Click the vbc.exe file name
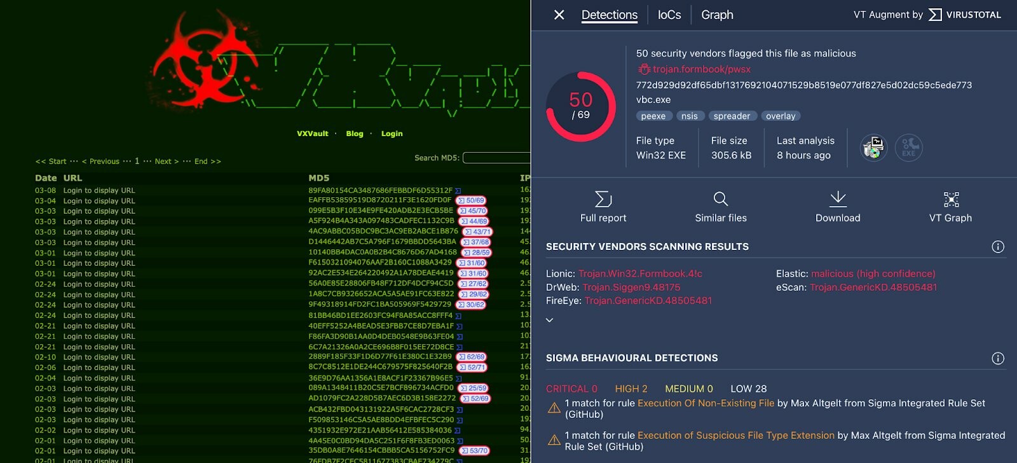1017x463 pixels. pyautogui.click(x=653, y=100)
